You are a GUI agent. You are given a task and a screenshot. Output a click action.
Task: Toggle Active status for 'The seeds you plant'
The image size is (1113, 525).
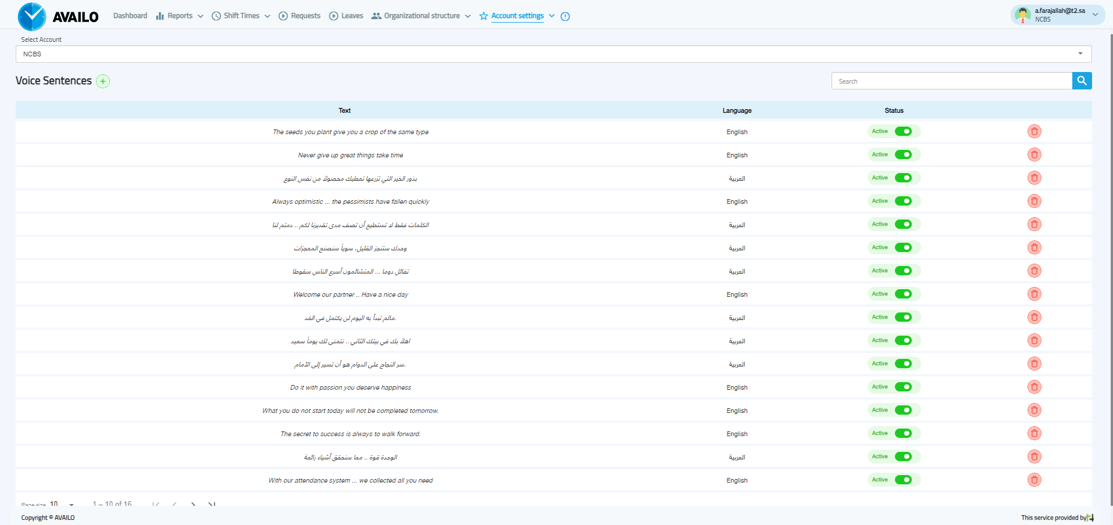[x=903, y=131]
